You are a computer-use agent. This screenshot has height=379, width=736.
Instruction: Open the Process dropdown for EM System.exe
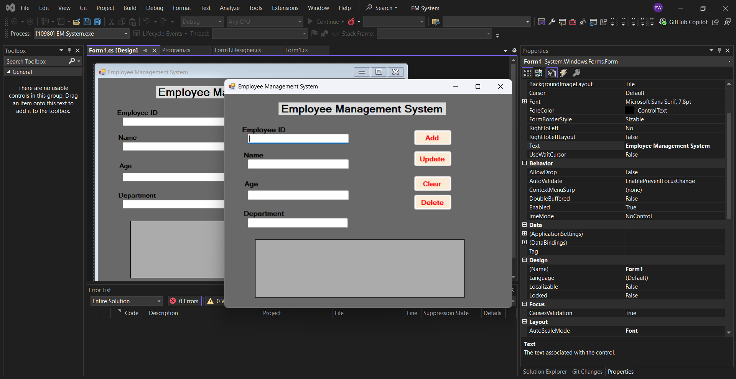point(126,34)
